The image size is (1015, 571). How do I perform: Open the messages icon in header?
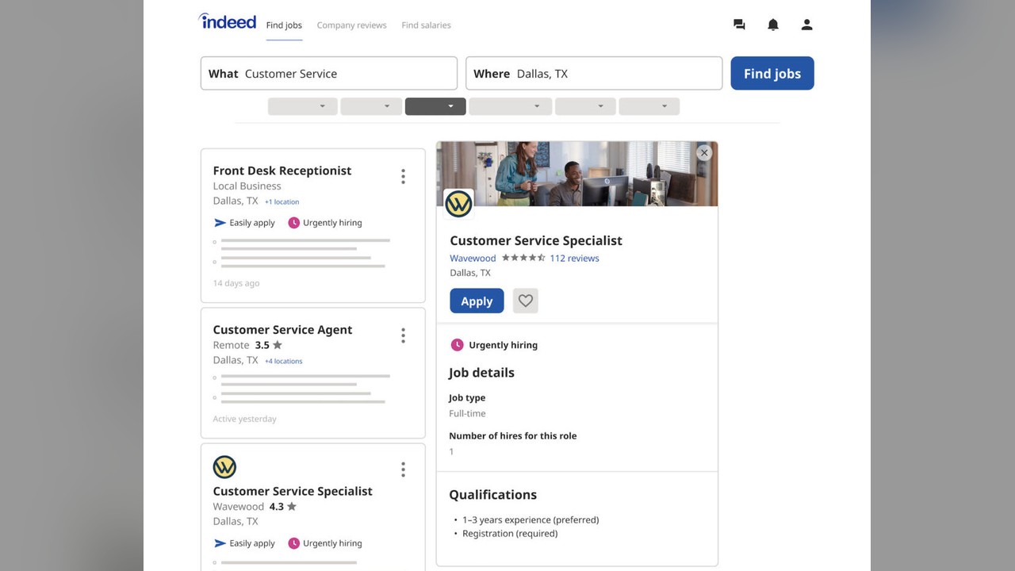click(x=739, y=25)
